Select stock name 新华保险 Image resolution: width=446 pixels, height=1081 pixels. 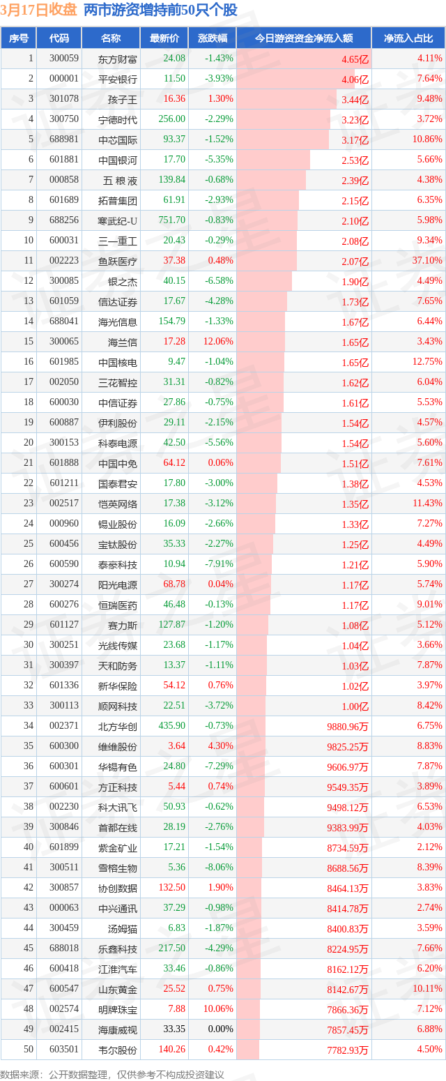point(118,686)
